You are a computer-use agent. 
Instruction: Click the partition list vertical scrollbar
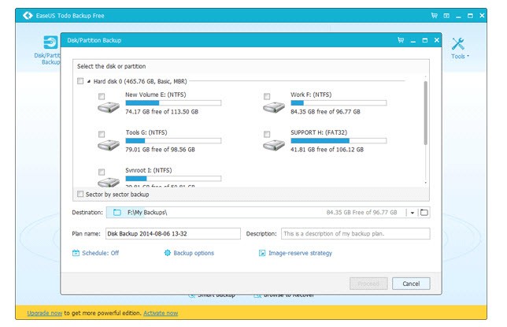[x=425, y=113]
